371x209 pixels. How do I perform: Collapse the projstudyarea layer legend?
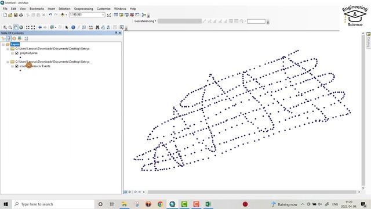point(12,53)
